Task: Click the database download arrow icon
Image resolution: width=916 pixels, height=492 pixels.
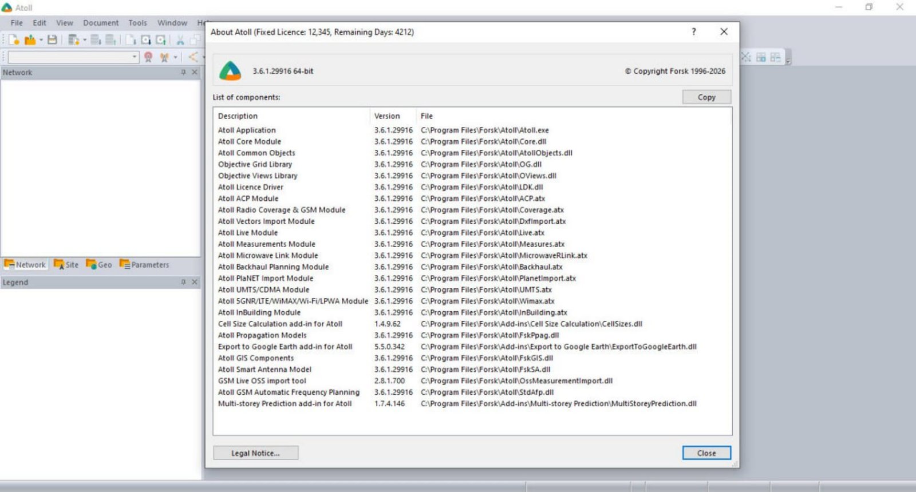Action: click(96, 39)
